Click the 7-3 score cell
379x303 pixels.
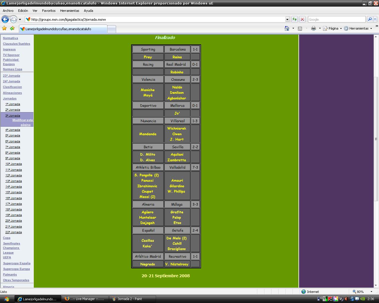[195, 167]
